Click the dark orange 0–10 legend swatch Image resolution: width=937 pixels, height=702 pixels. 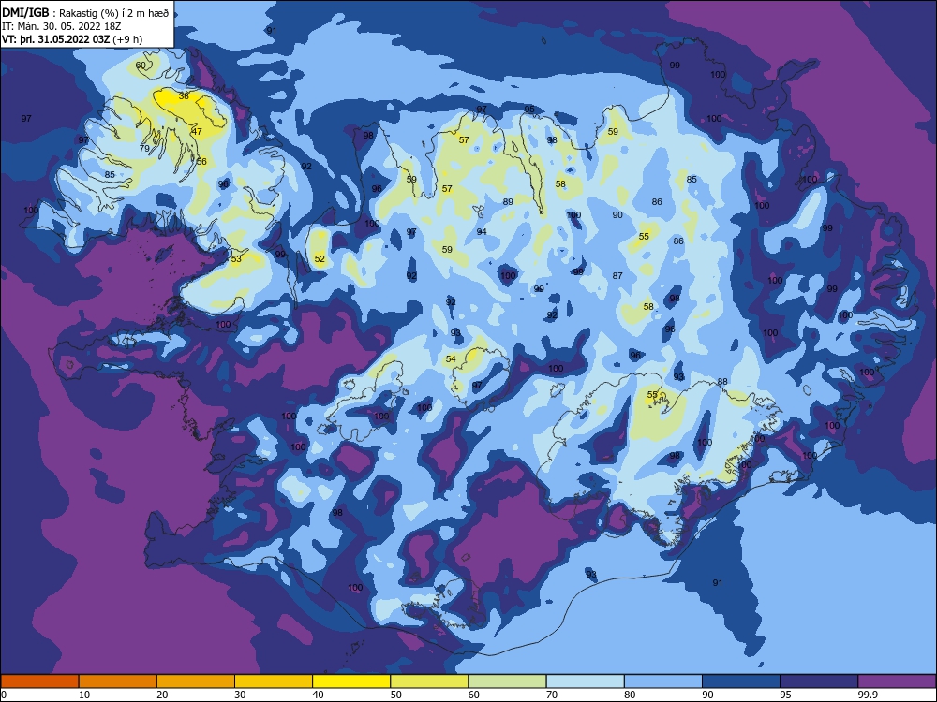pyautogui.click(x=39, y=681)
